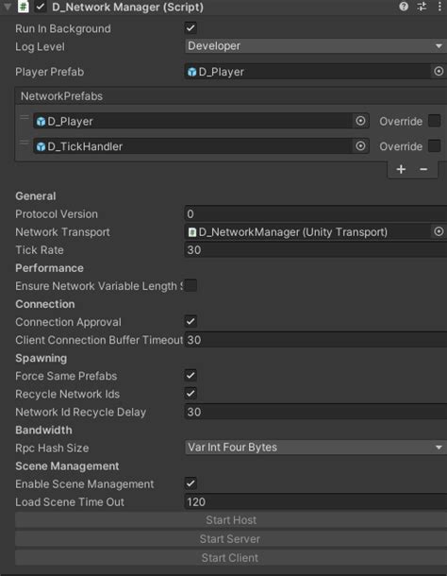Click prefab cube icon of D_TickHandler list entry
This screenshot has height=576, width=447.
(41, 146)
